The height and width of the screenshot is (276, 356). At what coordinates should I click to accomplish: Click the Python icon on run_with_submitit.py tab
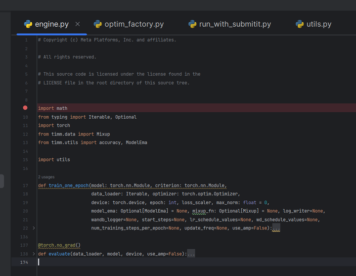pyautogui.click(x=192, y=24)
